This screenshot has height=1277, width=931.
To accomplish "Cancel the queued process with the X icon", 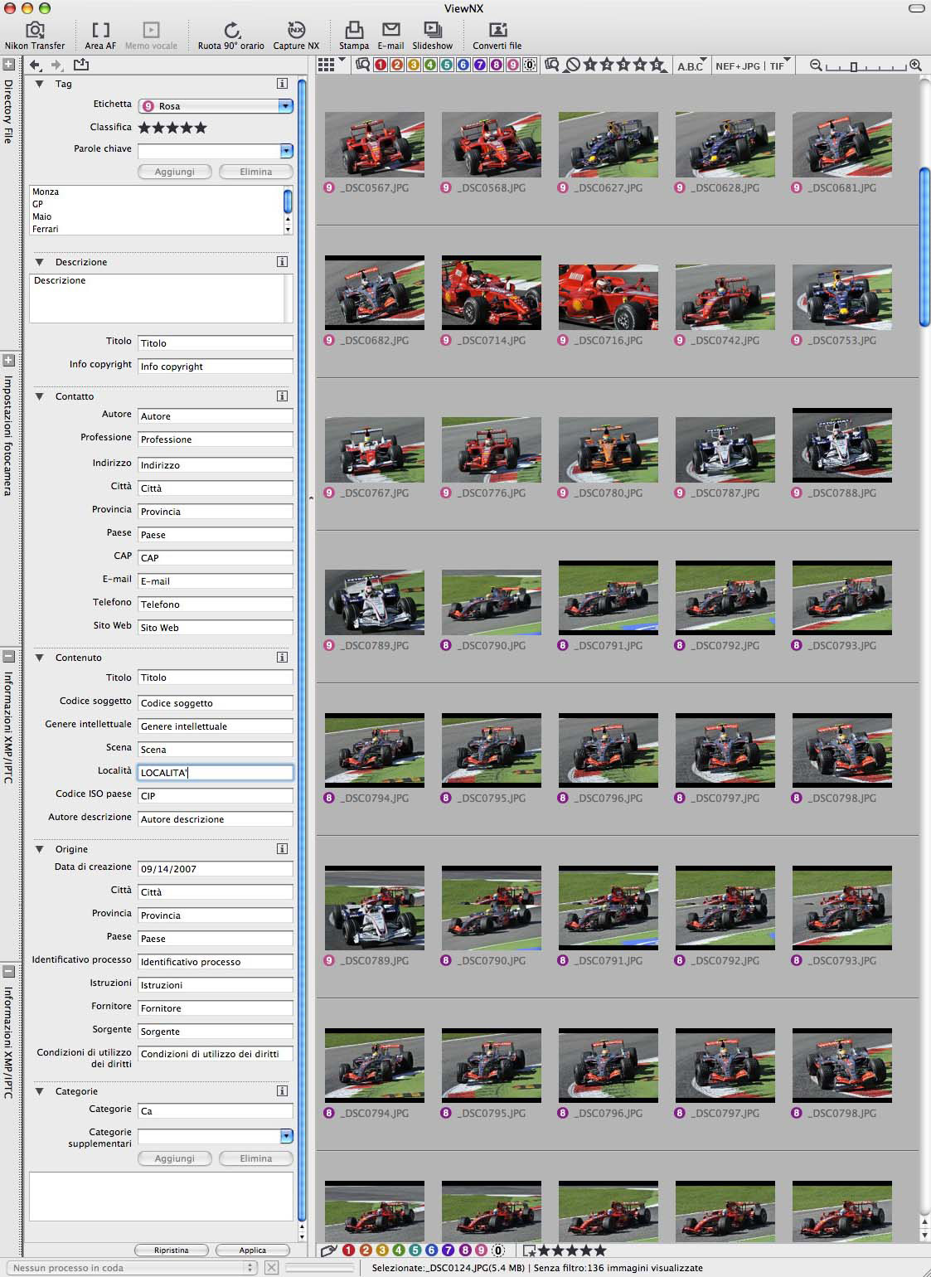I will [x=271, y=1268].
